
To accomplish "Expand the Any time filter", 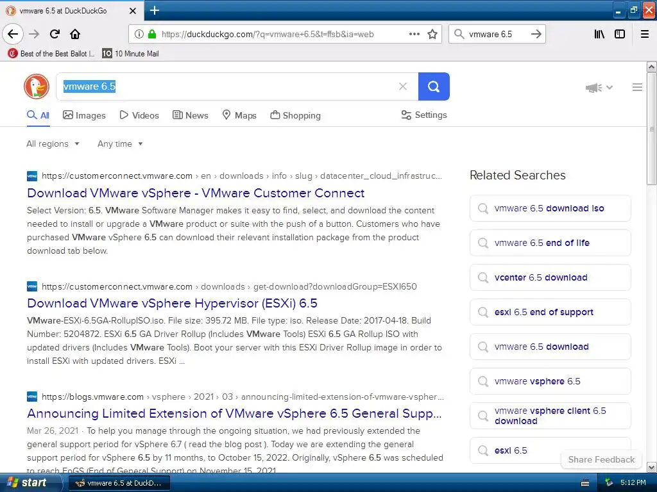I will point(120,144).
